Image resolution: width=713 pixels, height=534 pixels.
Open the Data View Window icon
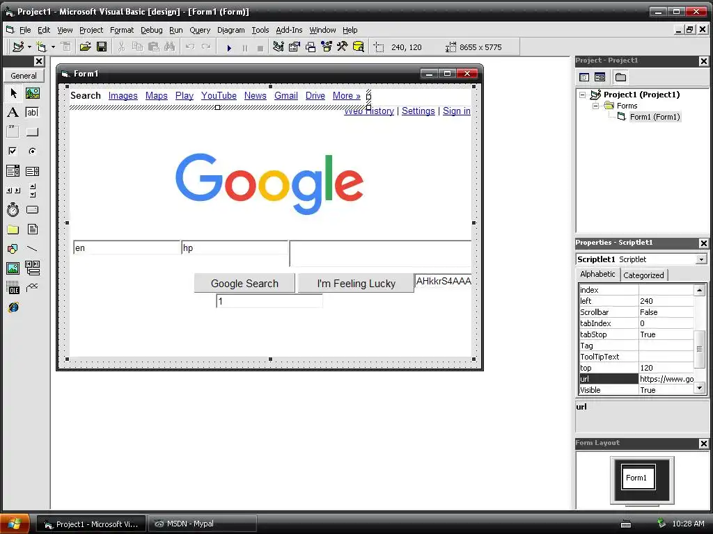(359, 47)
